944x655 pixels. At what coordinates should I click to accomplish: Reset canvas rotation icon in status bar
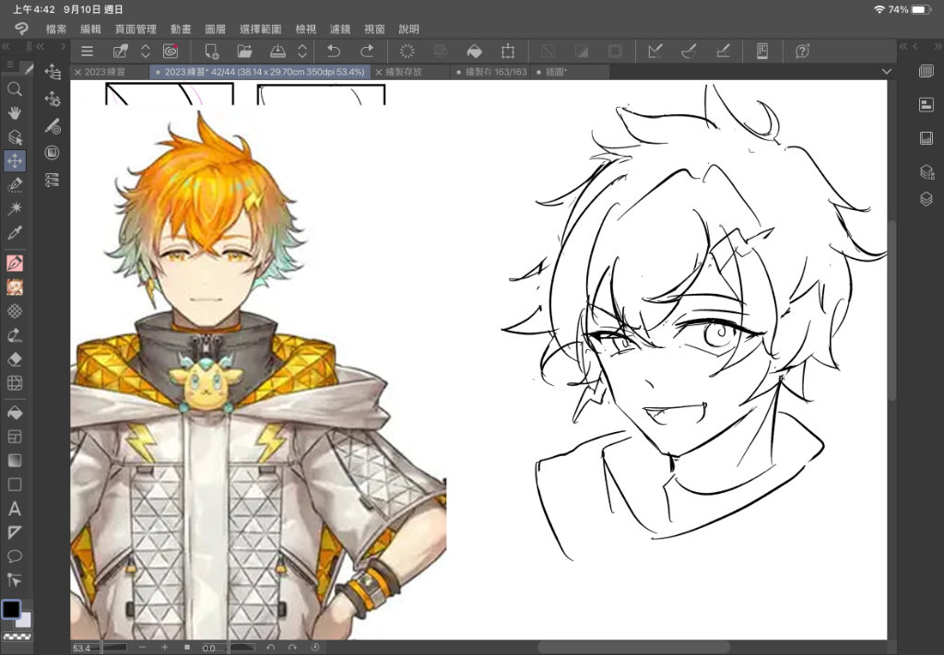315,648
